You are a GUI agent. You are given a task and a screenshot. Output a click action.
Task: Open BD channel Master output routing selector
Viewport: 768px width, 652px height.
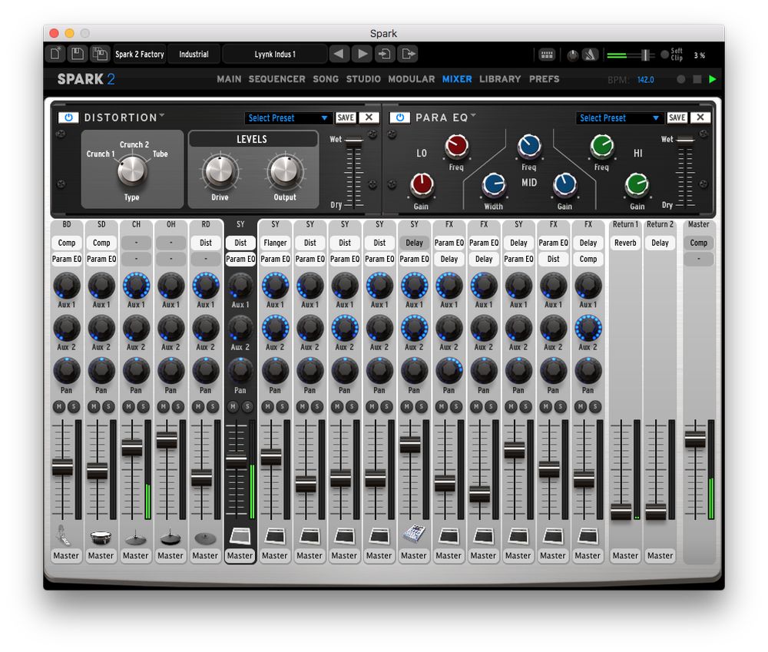66,555
